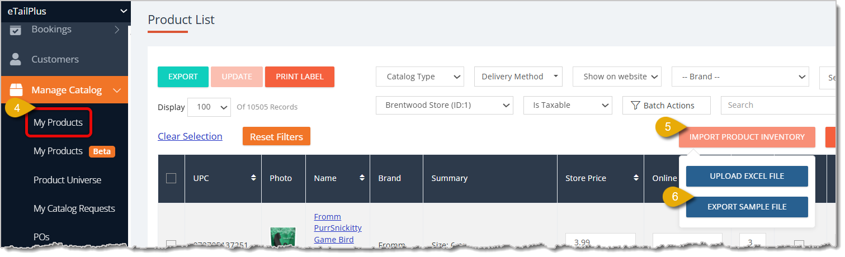Click the Clear Selection link
This screenshot has height=257, width=845.
point(190,136)
